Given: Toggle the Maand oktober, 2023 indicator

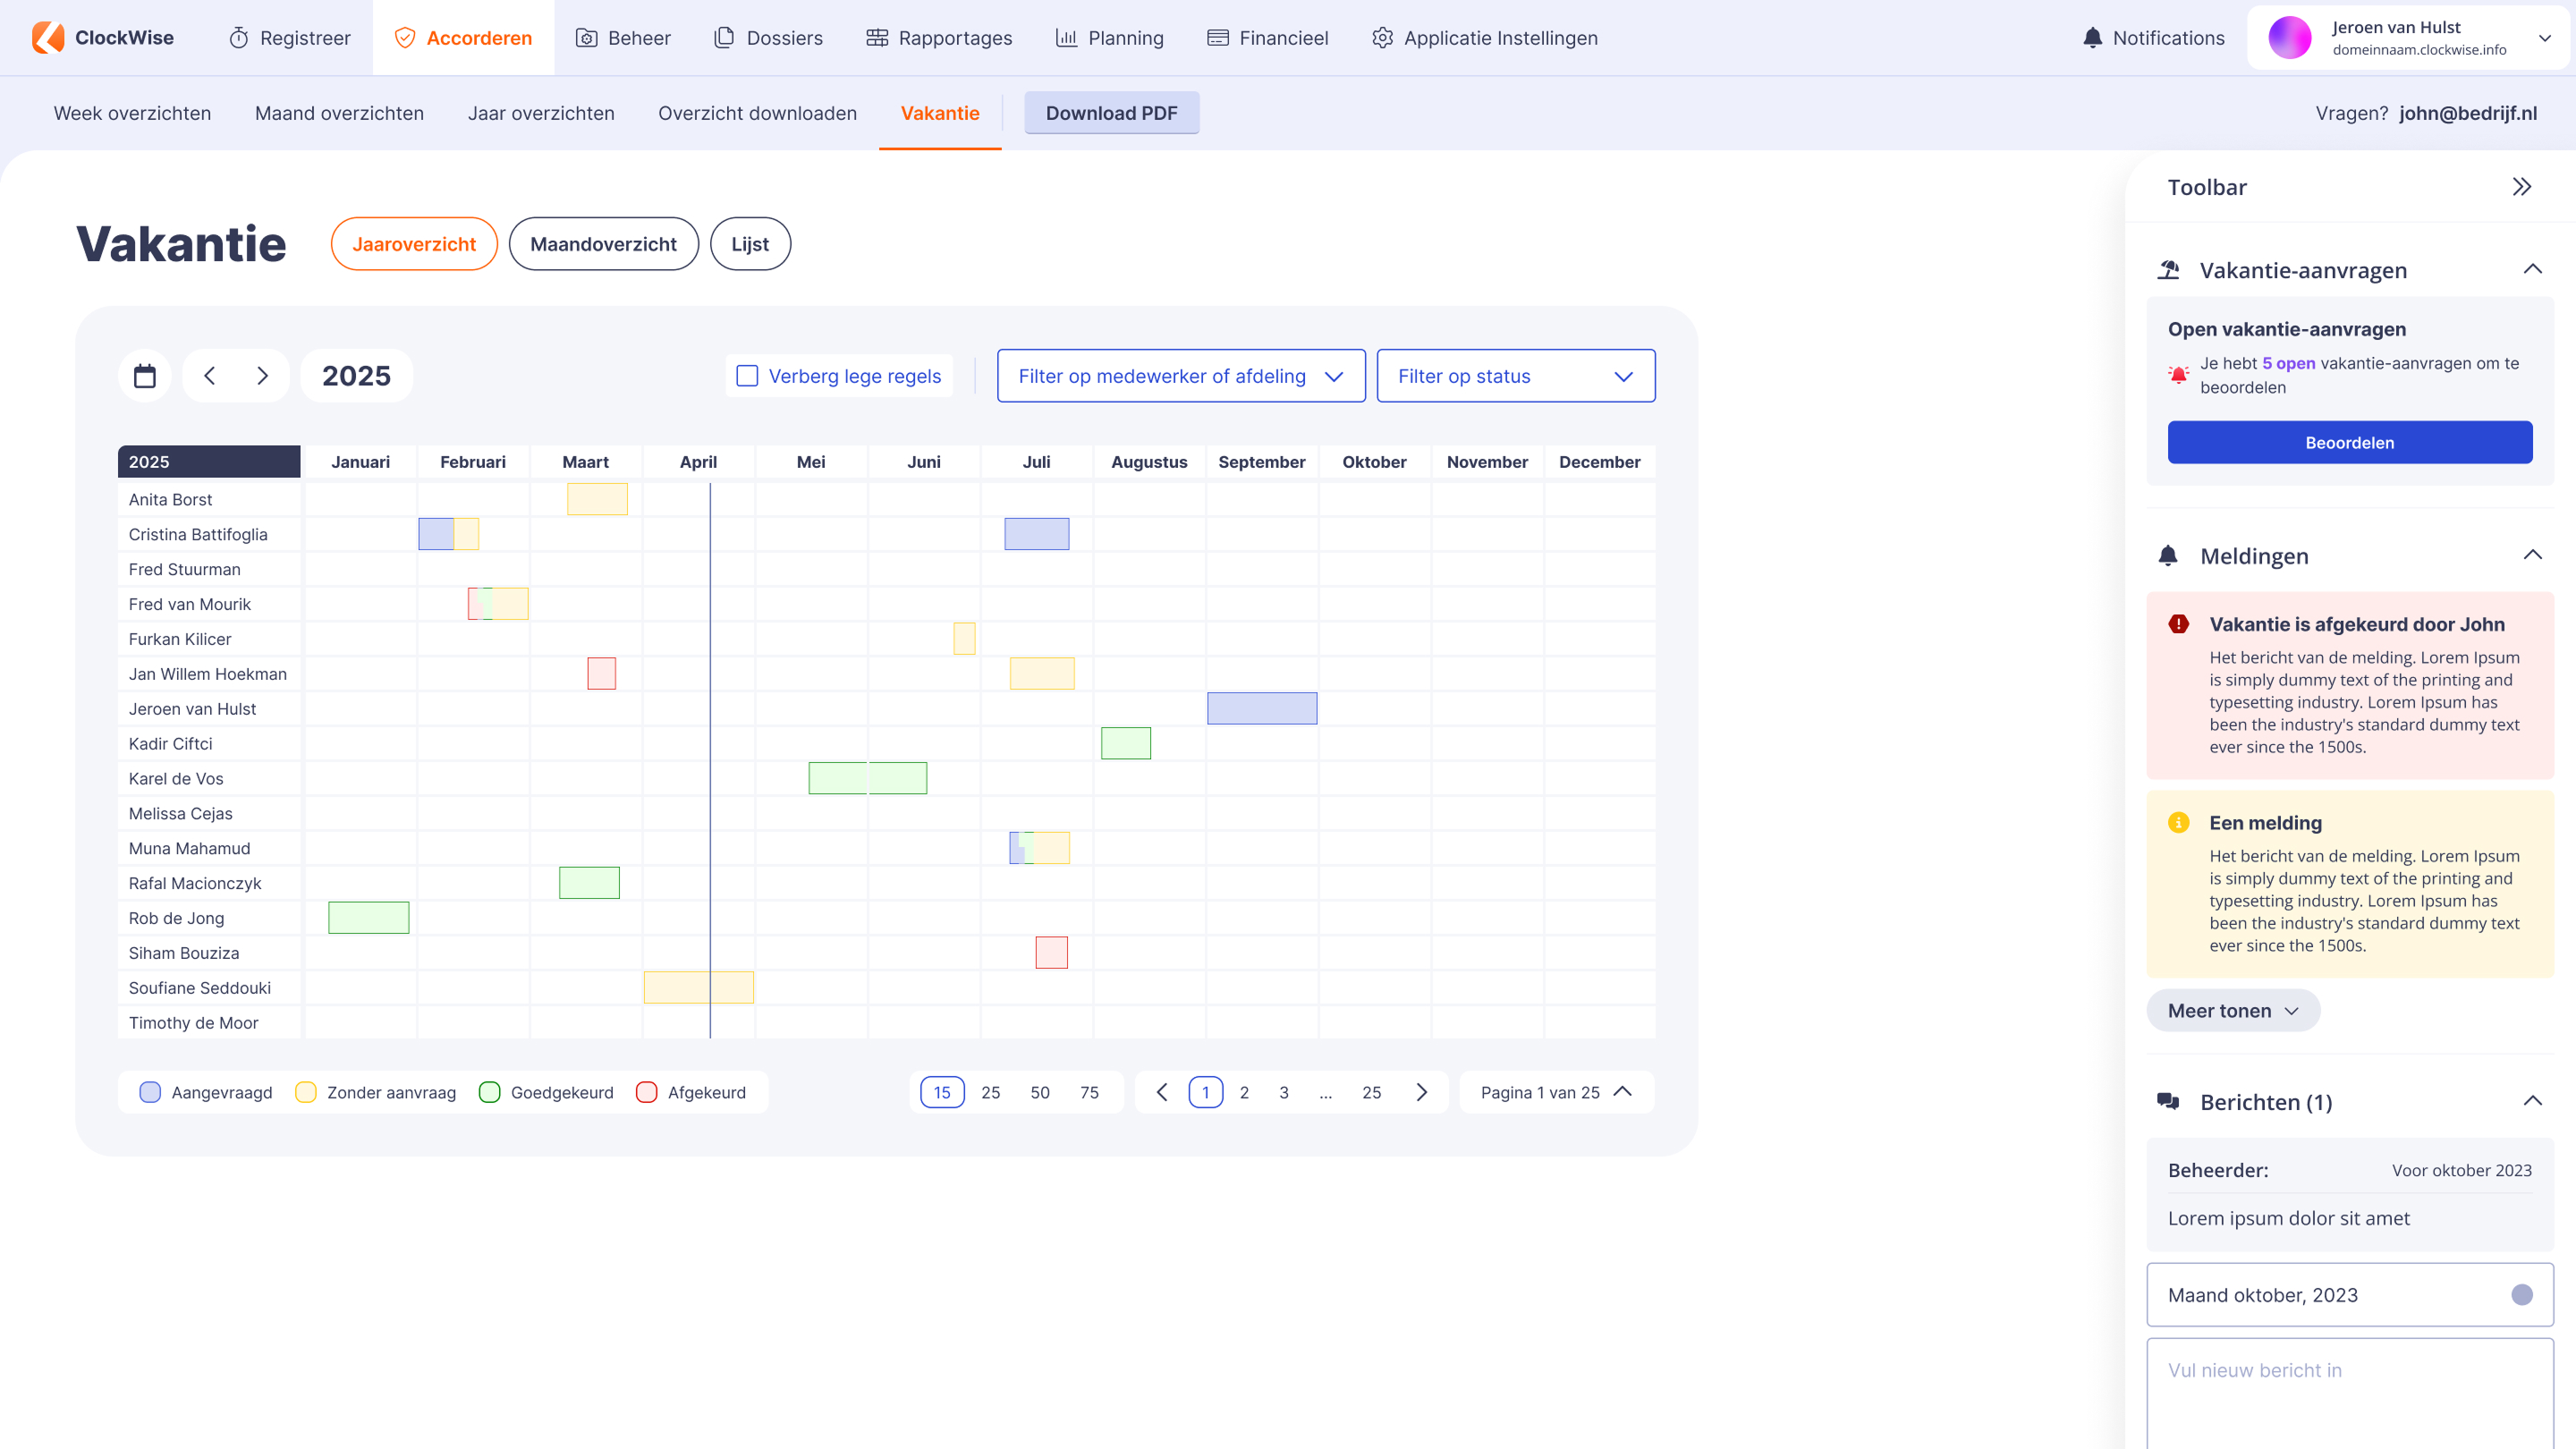Looking at the screenshot, I should pos(2521,1295).
